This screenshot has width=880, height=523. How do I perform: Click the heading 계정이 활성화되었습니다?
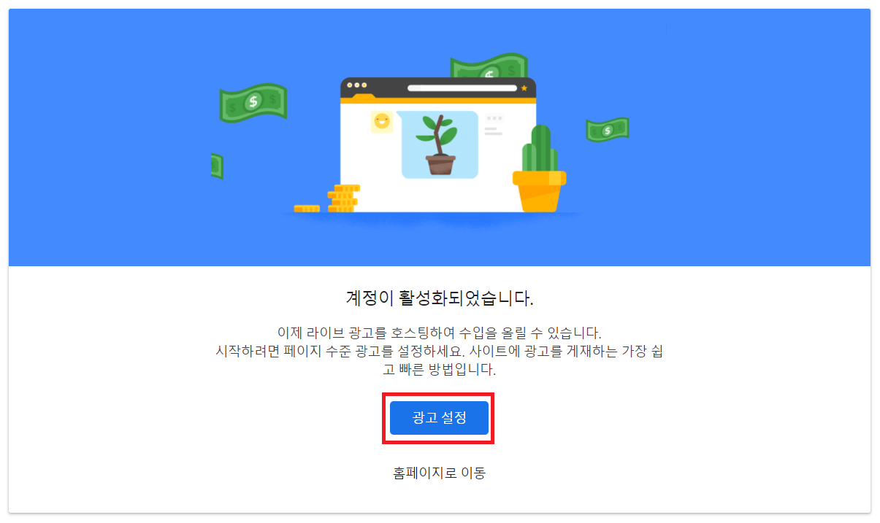[x=439, y=298]
